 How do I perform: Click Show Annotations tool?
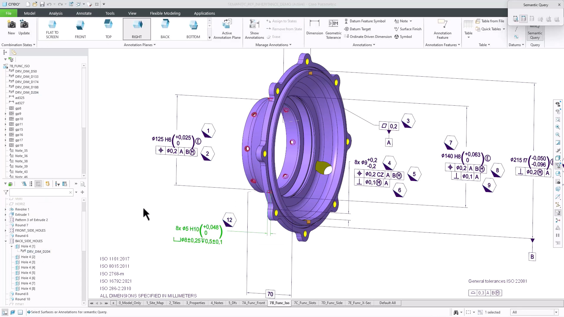[x=254, y=29]
